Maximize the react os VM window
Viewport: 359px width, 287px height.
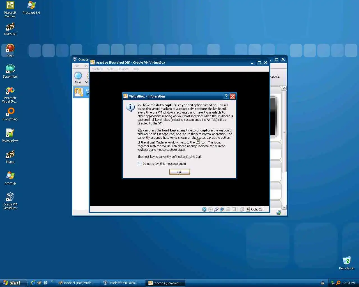pos(259,63)
